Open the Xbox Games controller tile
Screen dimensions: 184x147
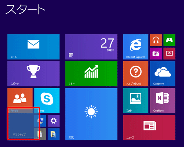169,40
